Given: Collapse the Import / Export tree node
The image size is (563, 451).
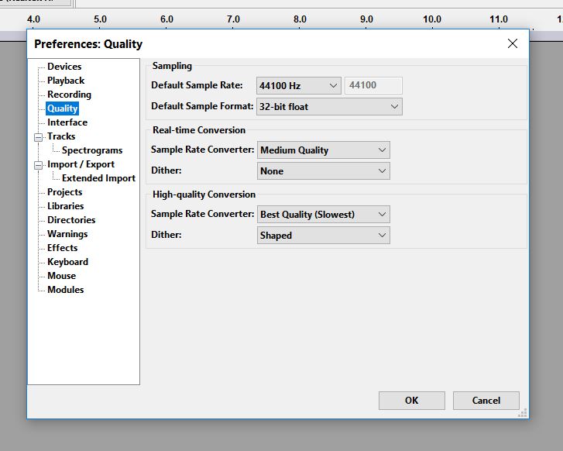Looking at the screenshot, I should pyautogui.click(x=38, y=165).
